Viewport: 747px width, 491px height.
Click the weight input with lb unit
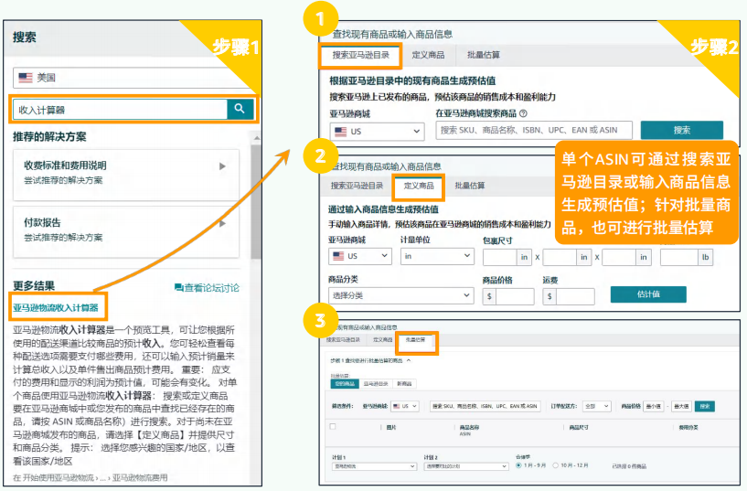[678, 257]
